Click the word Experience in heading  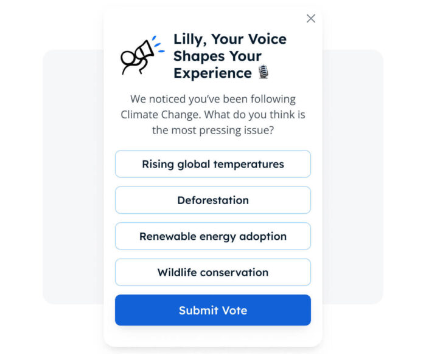pos(212,73)
